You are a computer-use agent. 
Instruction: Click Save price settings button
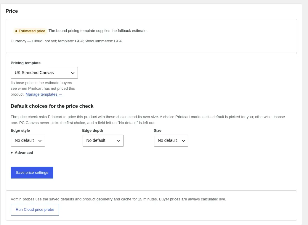(x=32, y=173)
